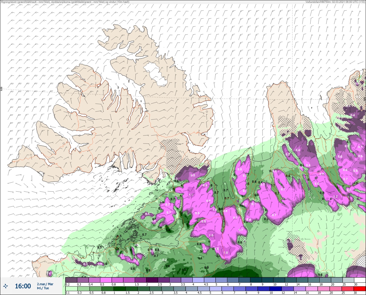Select top legend swatch between 4 and 4.5
366x295 pixels.
(x=198, y=280)
